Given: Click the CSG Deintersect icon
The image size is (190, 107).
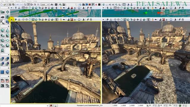Looking at the screenshot, I should 7,64.
